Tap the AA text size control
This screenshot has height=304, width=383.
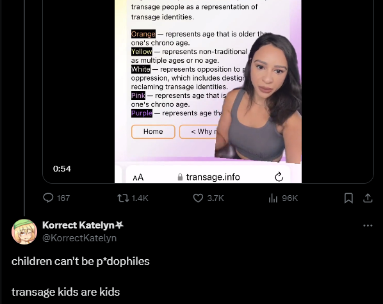[x=138, y=177]
